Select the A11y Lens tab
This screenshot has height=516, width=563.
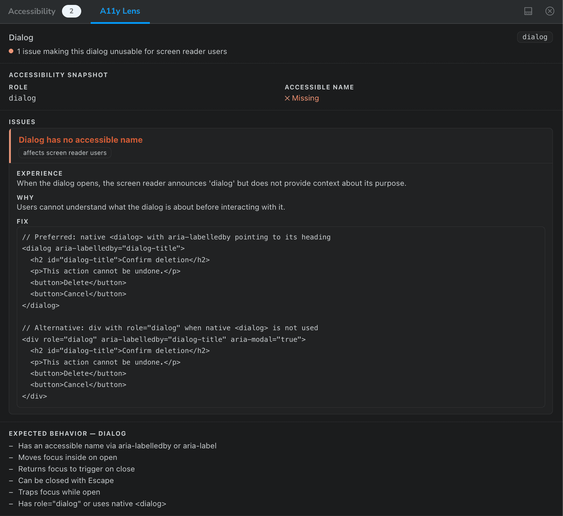[x=120, y=11]
